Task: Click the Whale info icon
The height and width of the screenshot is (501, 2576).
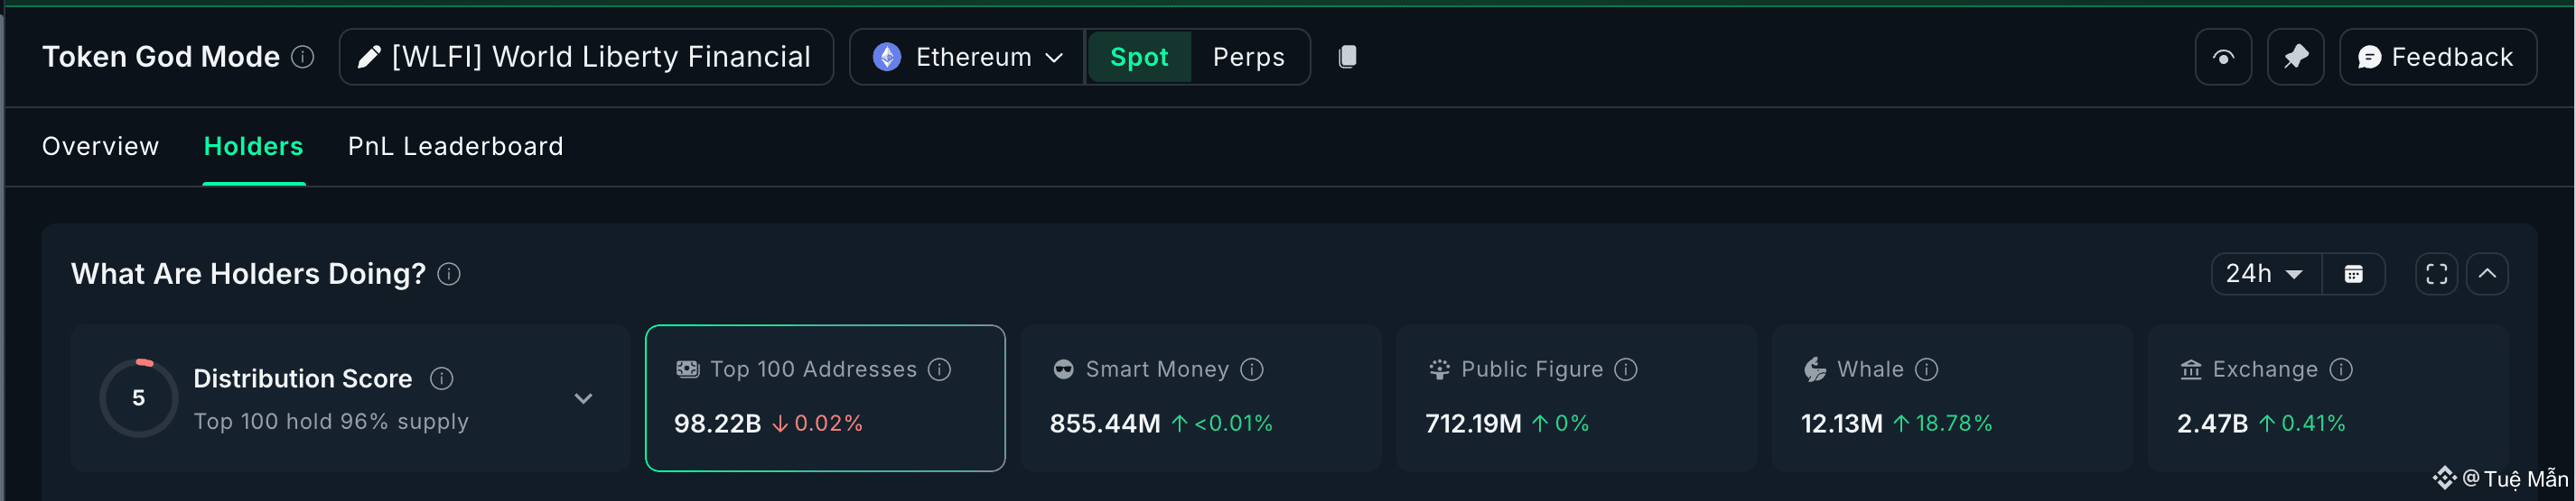Action: click(x=1926, y=369)
